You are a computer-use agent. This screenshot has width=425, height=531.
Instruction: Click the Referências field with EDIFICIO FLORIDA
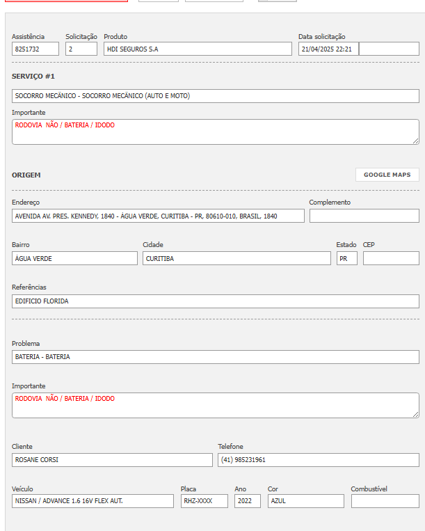click(x=216, y=301)
